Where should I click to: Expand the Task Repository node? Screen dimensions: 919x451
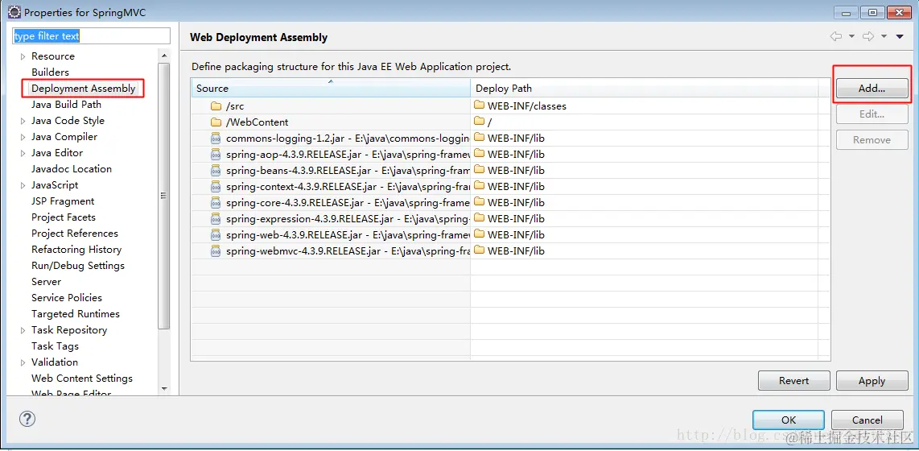click(x=23, y=331)
